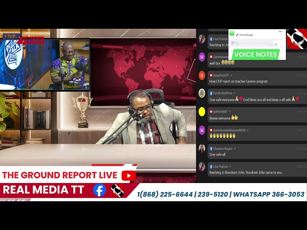Click the 'REAL MEDIA TT' banner text
This screenshot has height=230, width=307.
tap(44, 190)
